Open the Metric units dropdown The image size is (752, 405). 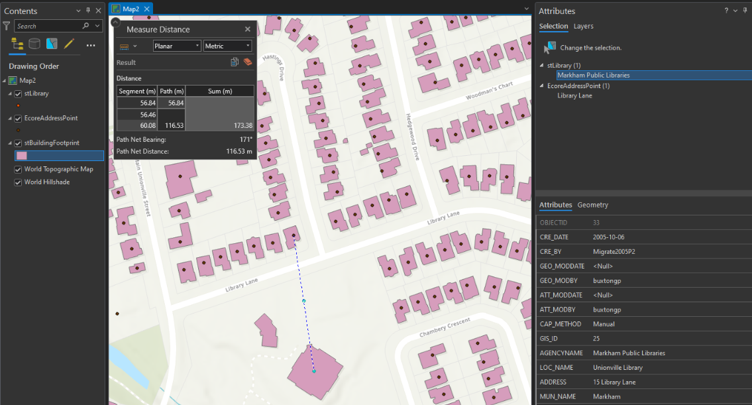pos(227,46)
